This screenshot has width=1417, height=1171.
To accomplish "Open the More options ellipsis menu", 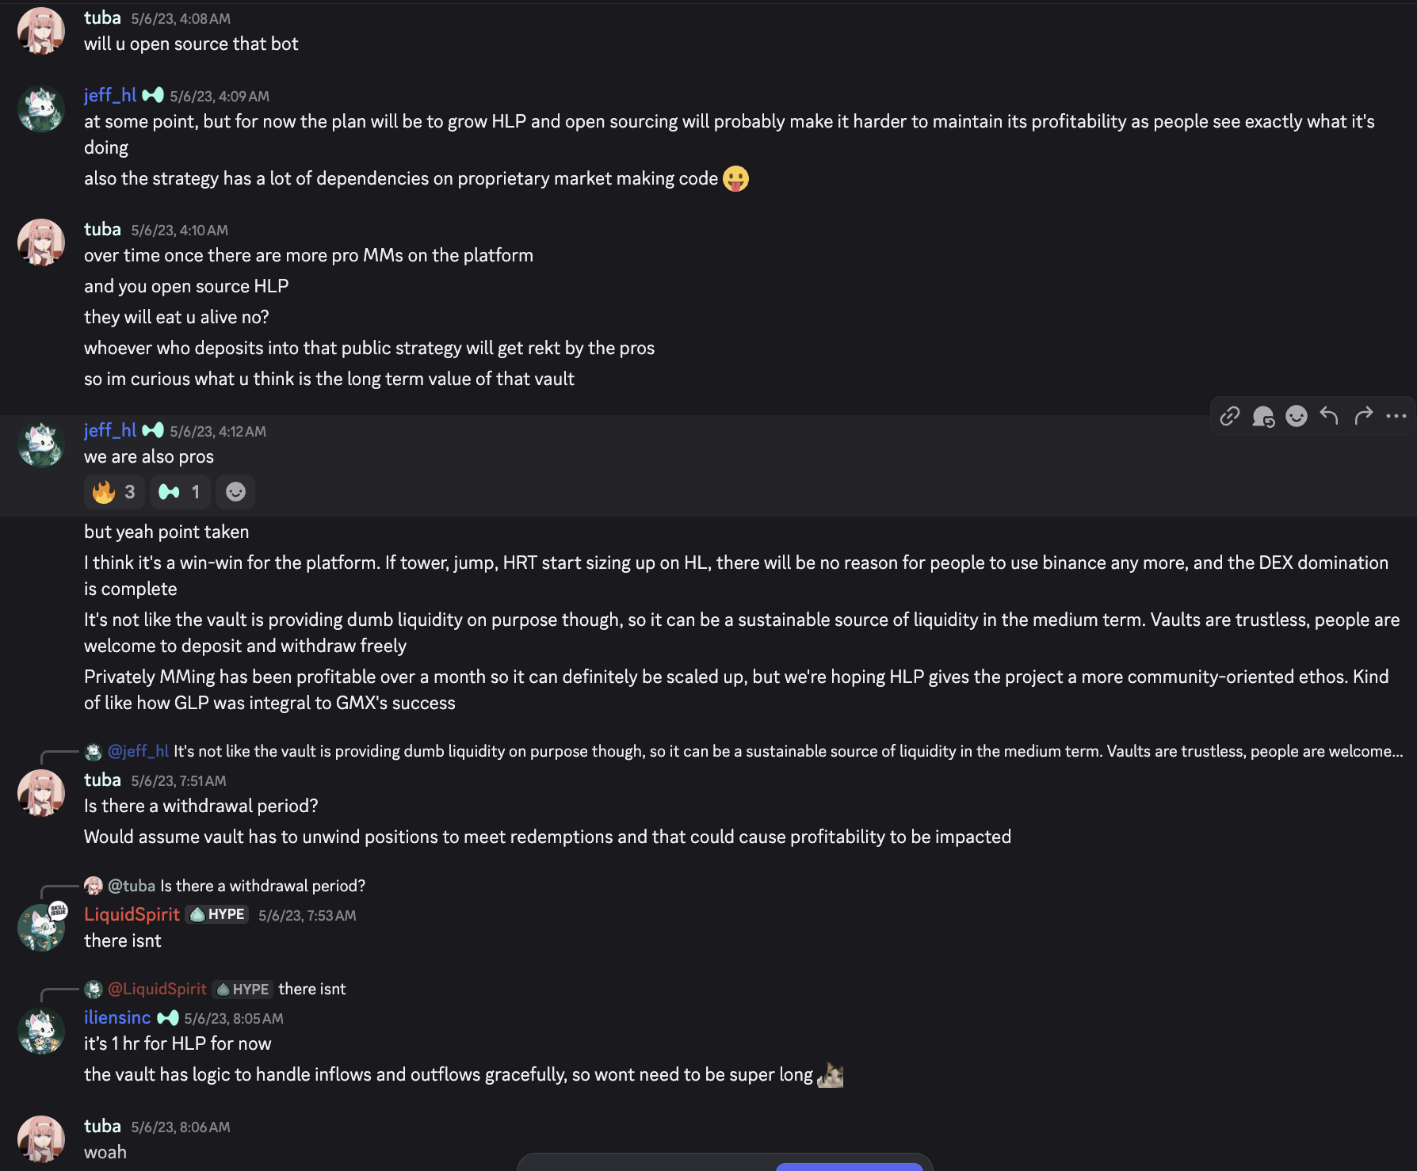I will (1396, 416).
